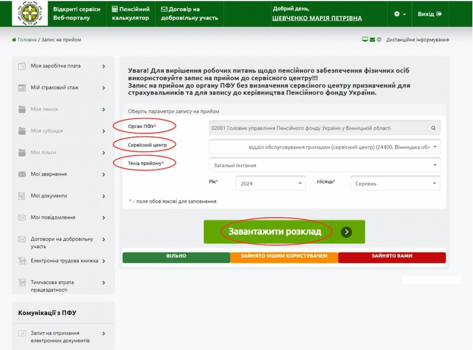Open Договір на добровільну участь menu
The height and width of the screenshot is (350, 473).
click(189, 13)
